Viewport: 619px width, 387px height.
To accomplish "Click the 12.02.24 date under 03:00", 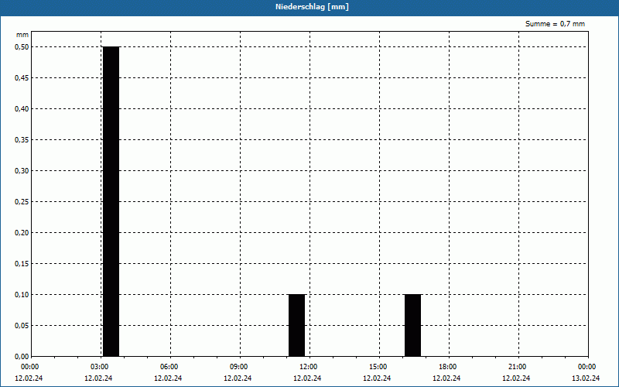I will pyautogui.click(x=98, y=378).
